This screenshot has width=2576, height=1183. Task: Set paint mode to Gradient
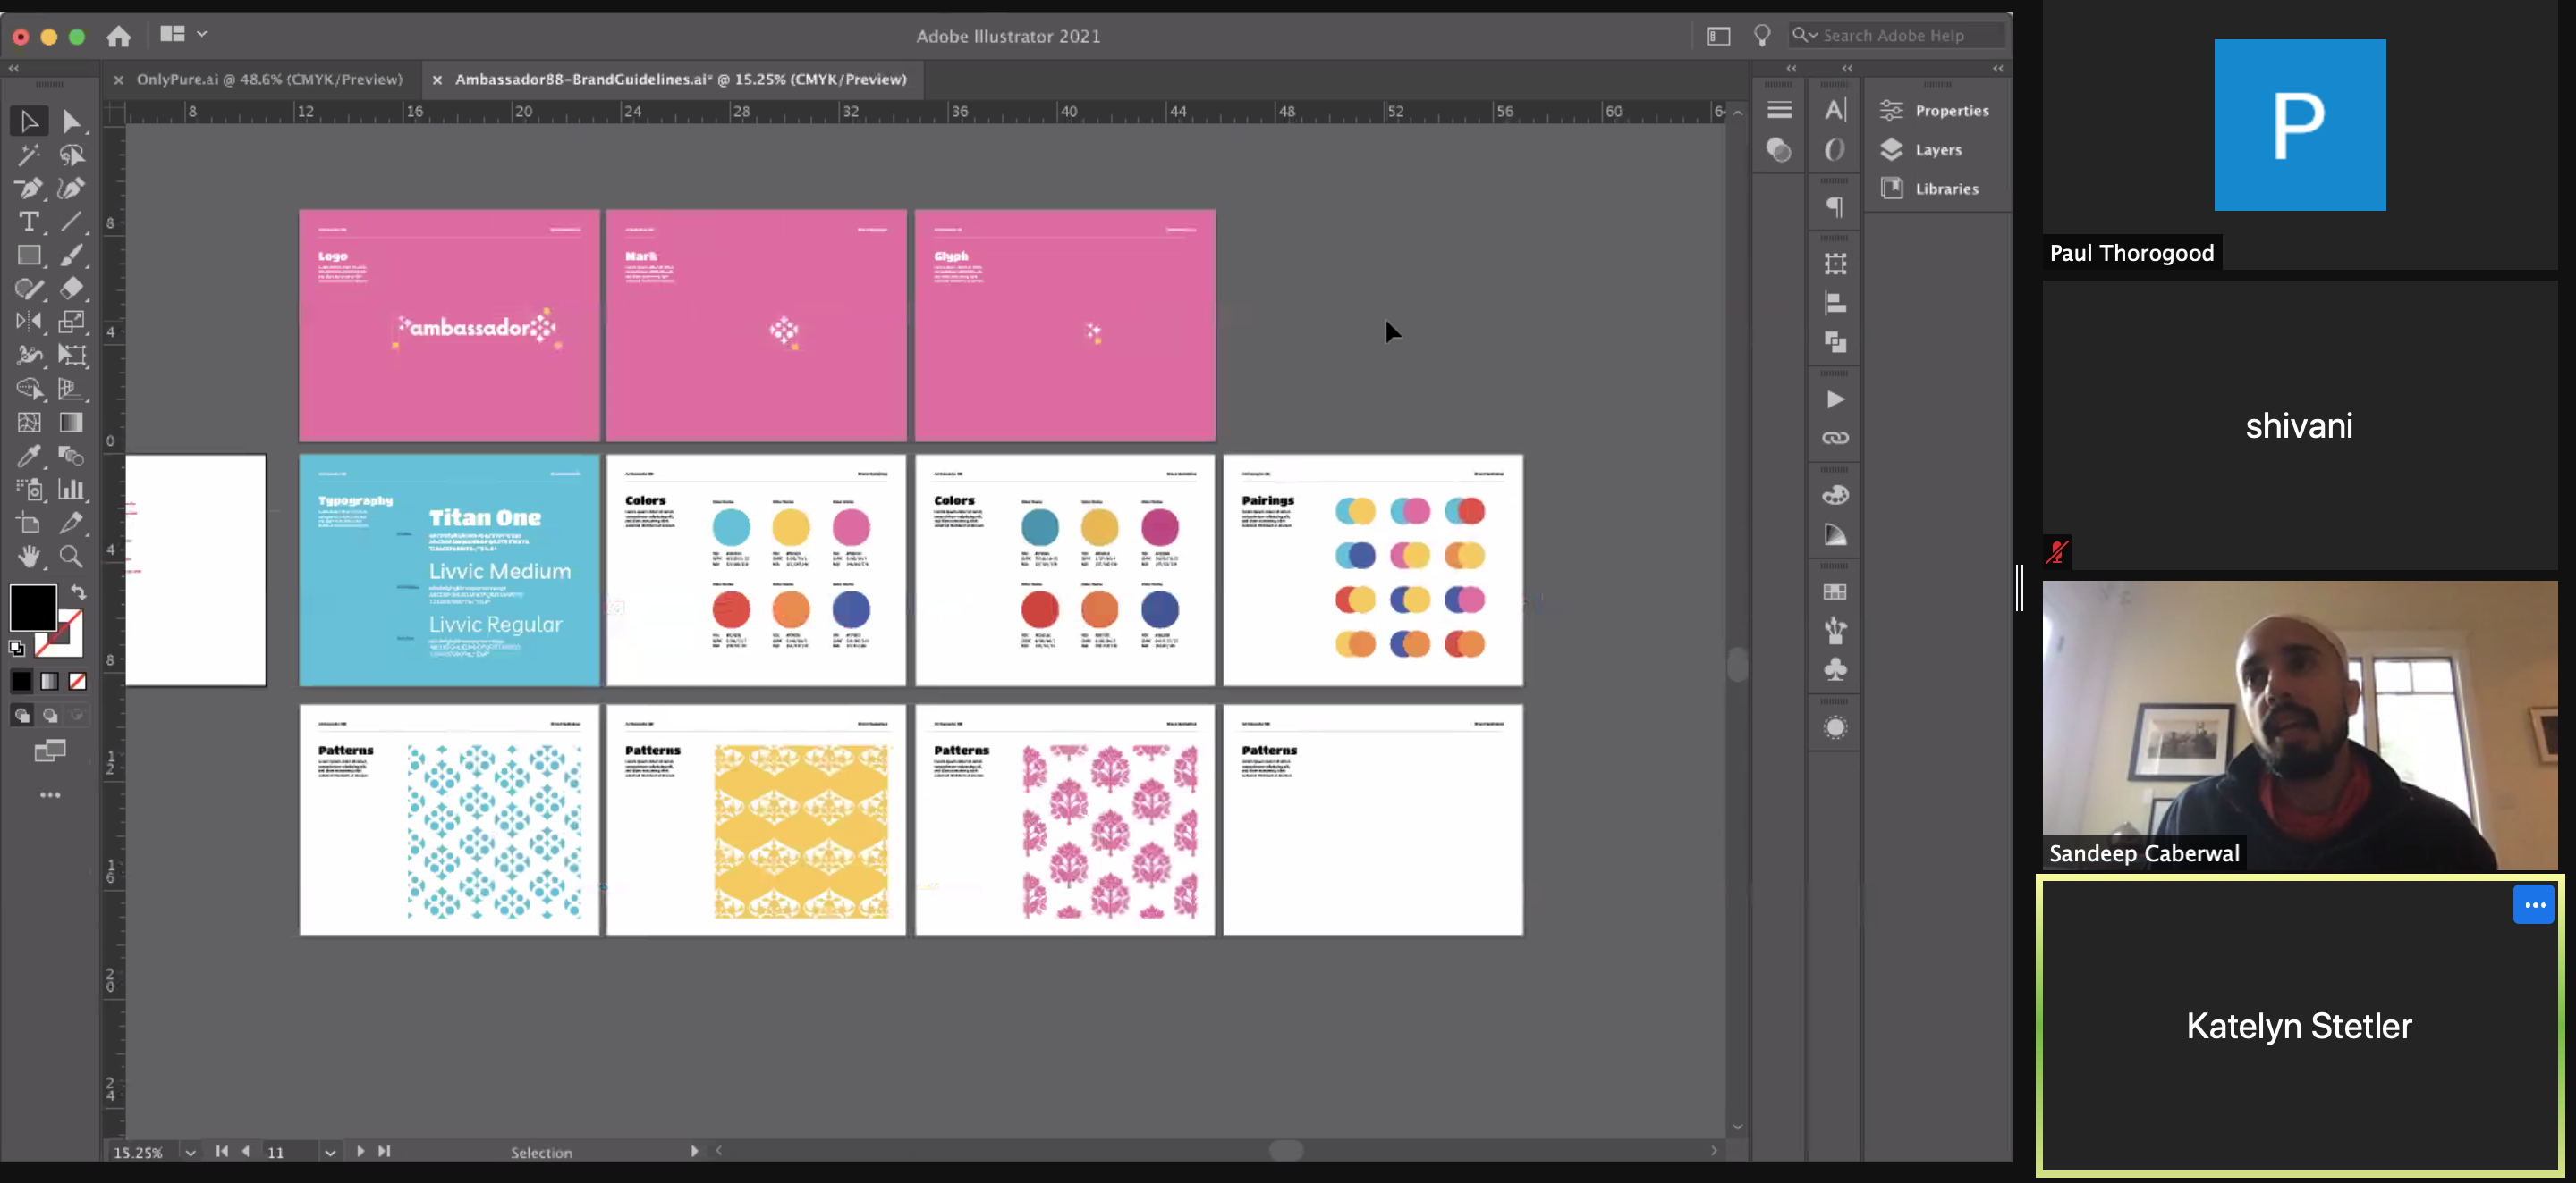[49, 682]
